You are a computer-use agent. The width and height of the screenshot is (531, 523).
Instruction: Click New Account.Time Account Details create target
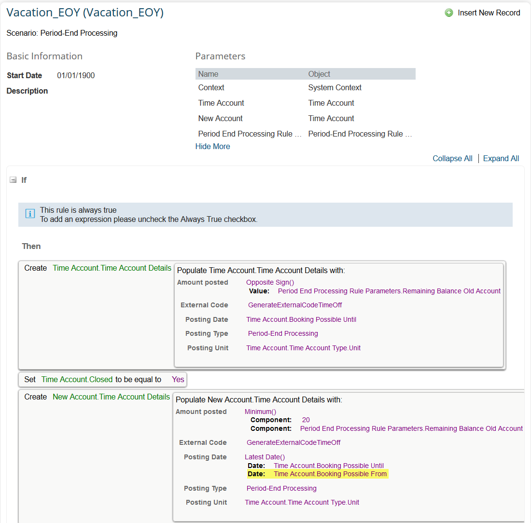[111, 397]
